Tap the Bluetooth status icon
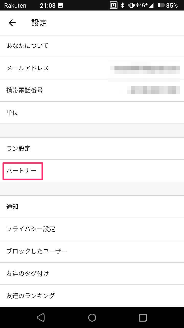Viewport: 184px width, 328px height. [x=122, y=5]
